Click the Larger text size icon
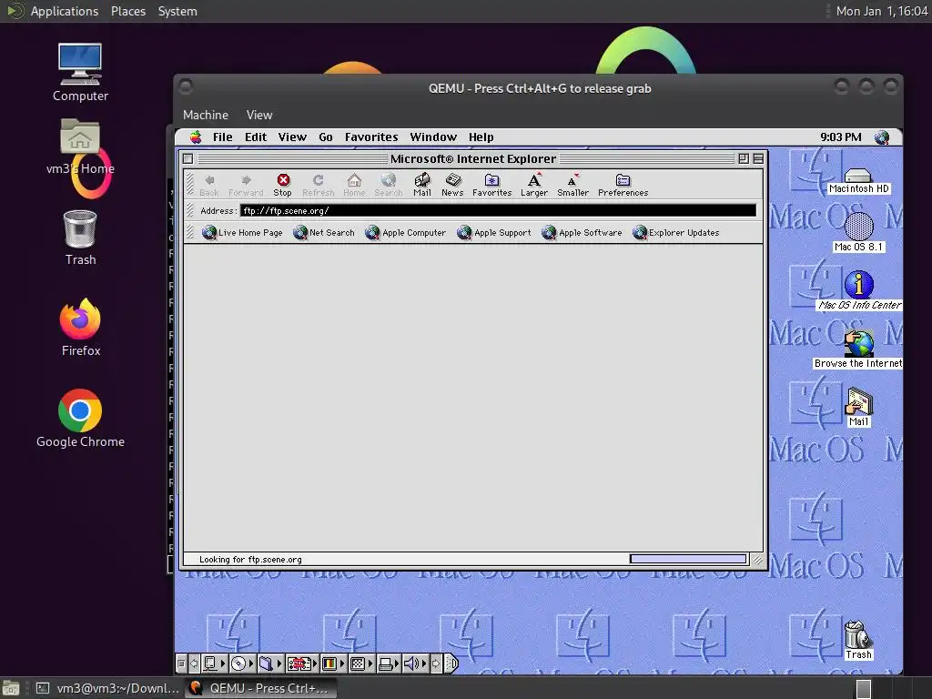Viewport: 932px width, 699px height. (x=534, y=184)
